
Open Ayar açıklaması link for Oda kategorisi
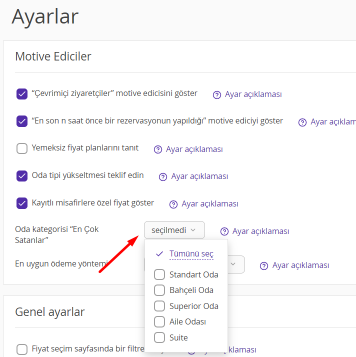[260, 231]
